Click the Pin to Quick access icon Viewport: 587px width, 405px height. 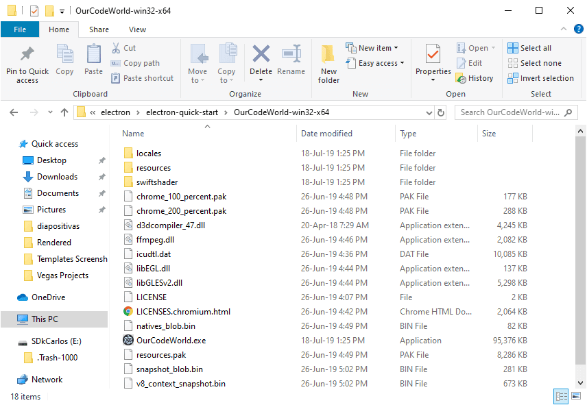(27, 54)
